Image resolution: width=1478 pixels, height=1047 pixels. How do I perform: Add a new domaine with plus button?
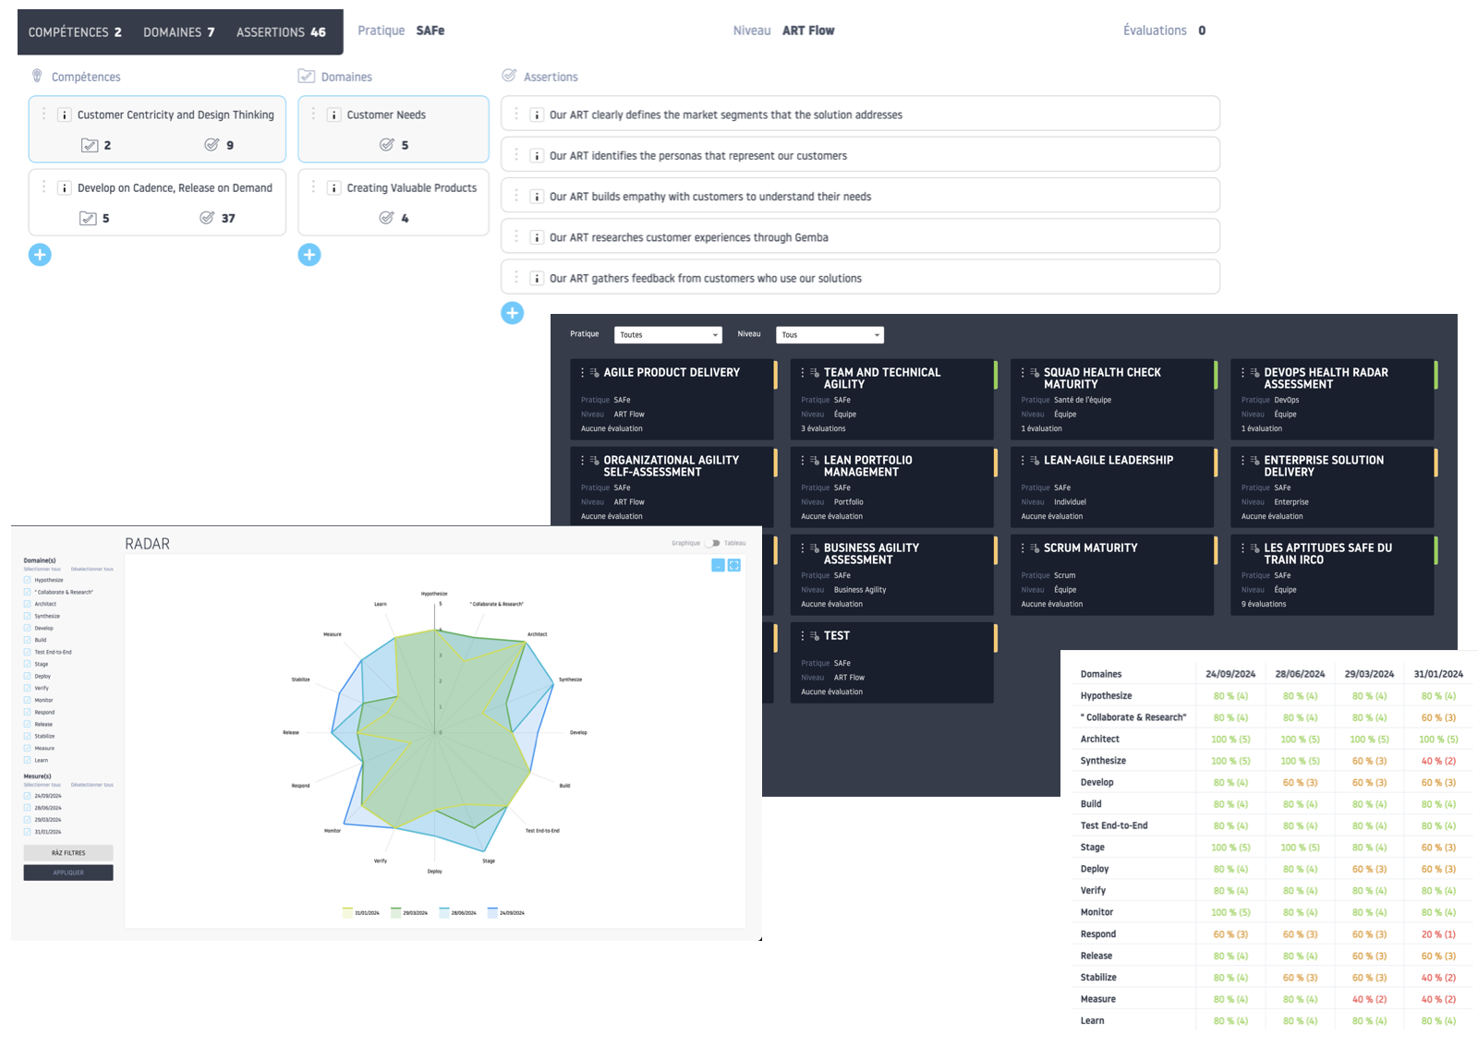309,255
